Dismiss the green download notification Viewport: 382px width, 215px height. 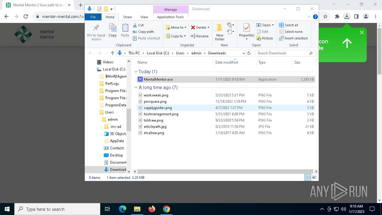click(362, 32)
